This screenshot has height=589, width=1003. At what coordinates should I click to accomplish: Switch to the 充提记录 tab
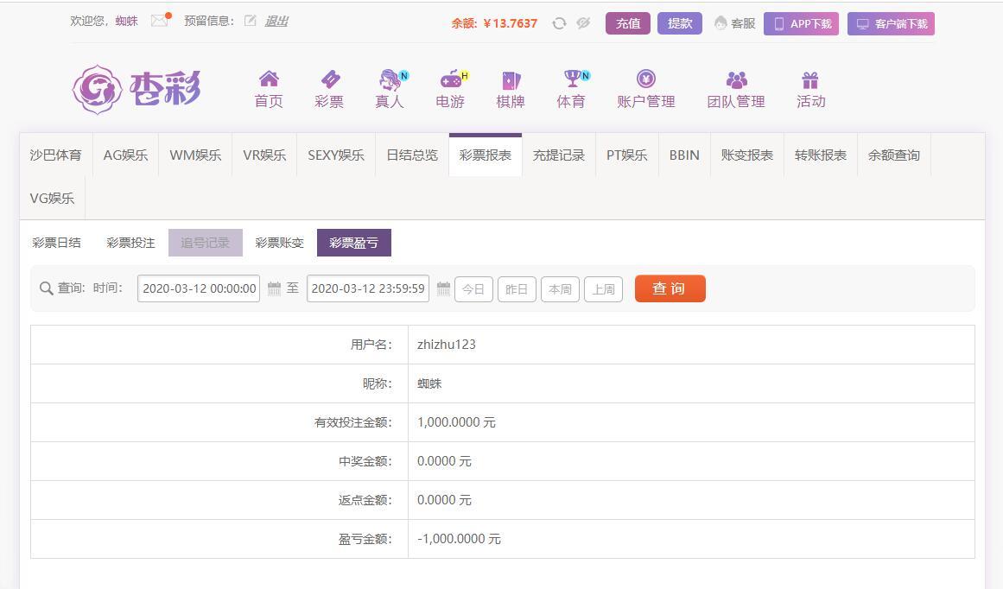(x=558, y=155)
